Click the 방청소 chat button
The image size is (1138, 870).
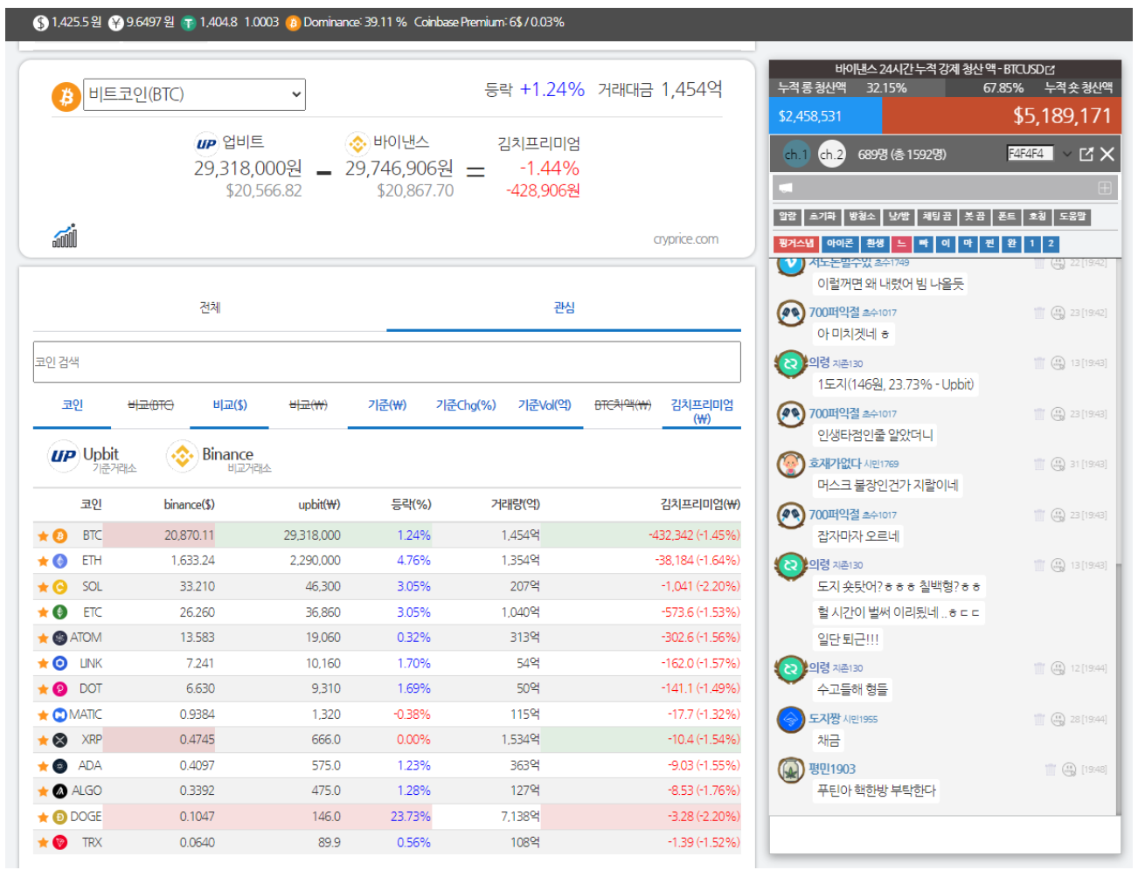(x=862, y=217)
